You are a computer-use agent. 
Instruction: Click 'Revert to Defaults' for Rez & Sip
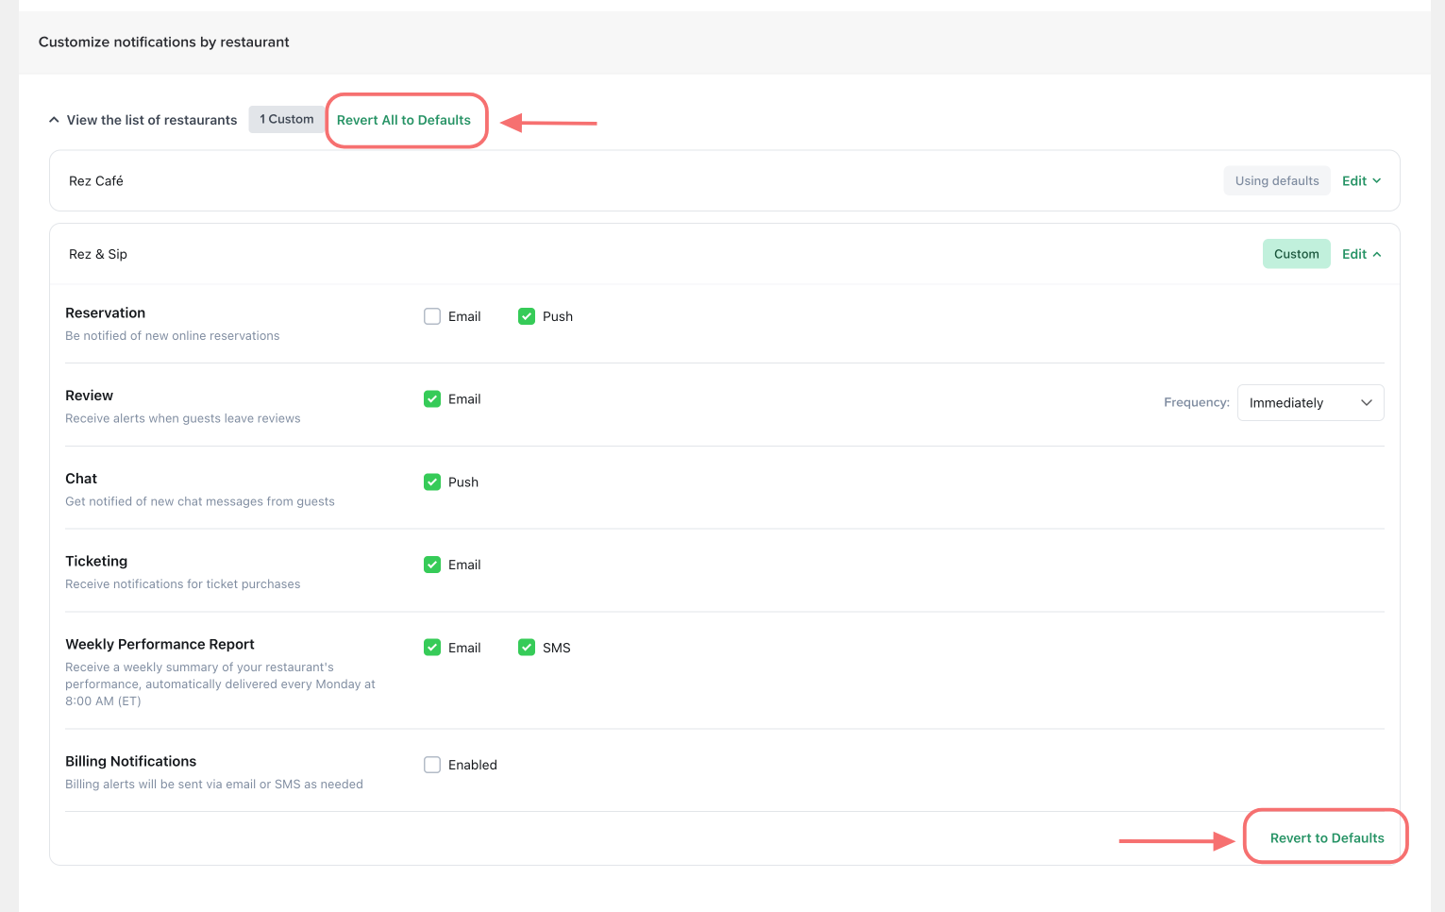coord(1326,838)
